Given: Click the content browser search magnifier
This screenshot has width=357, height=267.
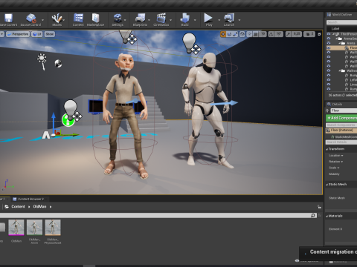Looking at the screenshot, I should [313, 216].
